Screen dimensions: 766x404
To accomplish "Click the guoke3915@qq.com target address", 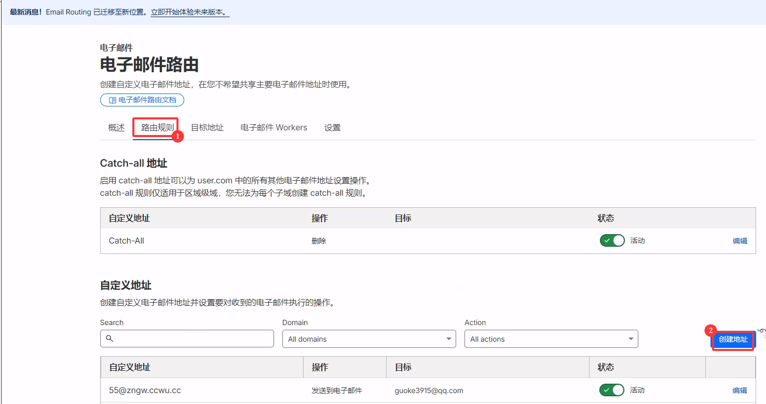I will [429, 390].
